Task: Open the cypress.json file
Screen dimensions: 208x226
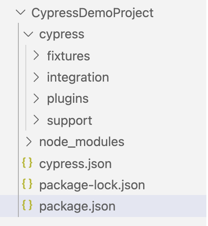Action: tap(75, 164)
